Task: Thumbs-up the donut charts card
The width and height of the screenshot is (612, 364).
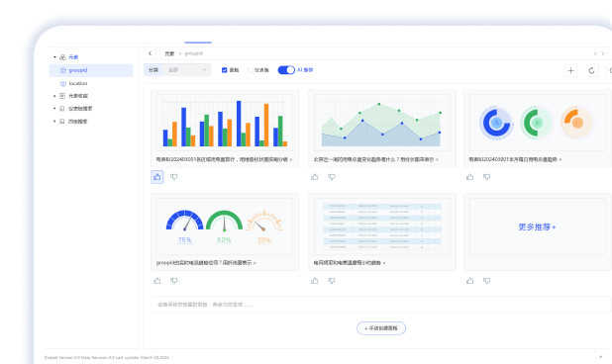Action: click(470, 177)
